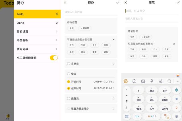Open the 设置为重复待办 row chevron
Viewport: 182px width, 121px height.
pyautogui.click(x=114, y=109)
